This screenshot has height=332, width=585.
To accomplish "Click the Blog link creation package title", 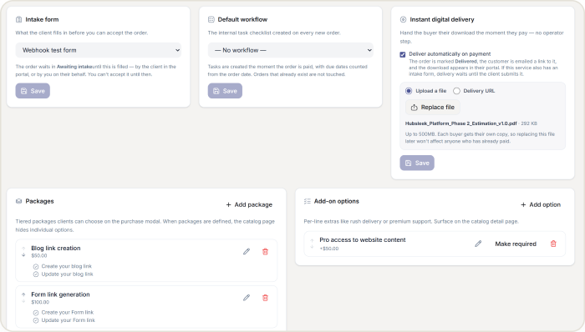I will pos(56,249).
